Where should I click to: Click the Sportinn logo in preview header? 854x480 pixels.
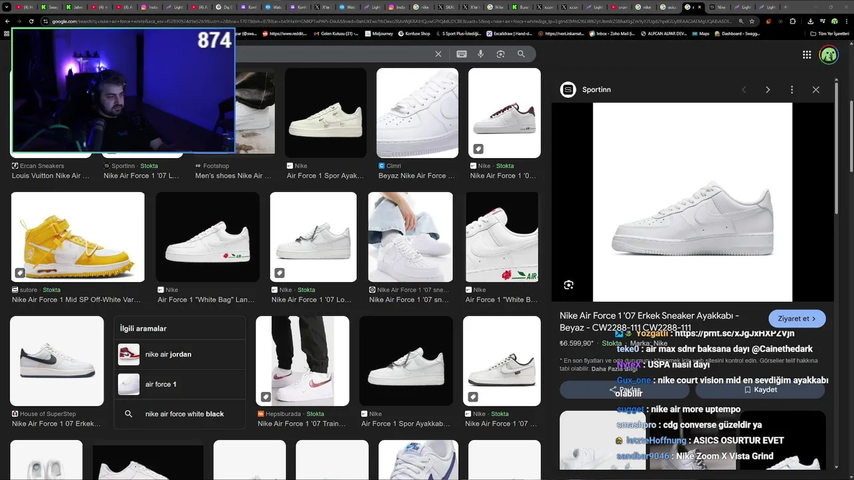[x=568, y=89]
